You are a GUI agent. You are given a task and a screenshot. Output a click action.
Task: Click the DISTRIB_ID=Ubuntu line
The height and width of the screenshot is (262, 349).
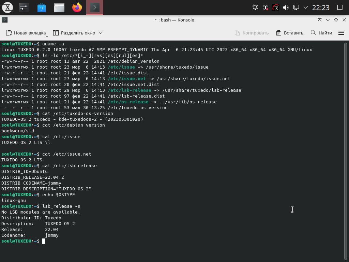pyautogui.click(x=25, y=172)
